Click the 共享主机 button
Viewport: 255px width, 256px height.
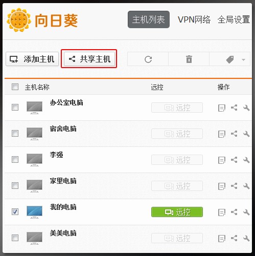(x=89, y=59)
